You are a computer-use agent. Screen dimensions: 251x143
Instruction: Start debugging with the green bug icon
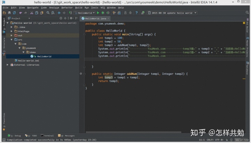103,13
